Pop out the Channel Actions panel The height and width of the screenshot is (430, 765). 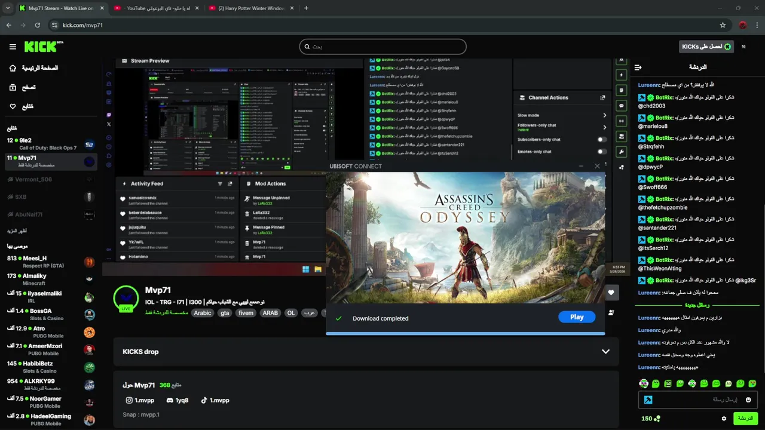[602, 97]
